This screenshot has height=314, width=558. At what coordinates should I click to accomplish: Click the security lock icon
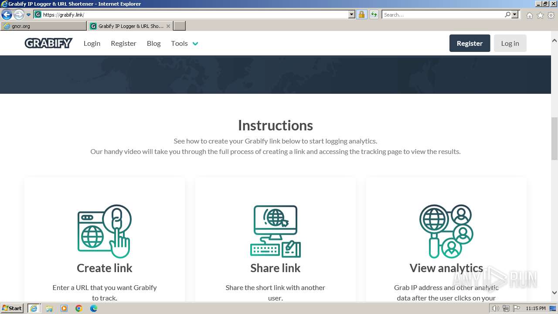[x=361, y=15]
